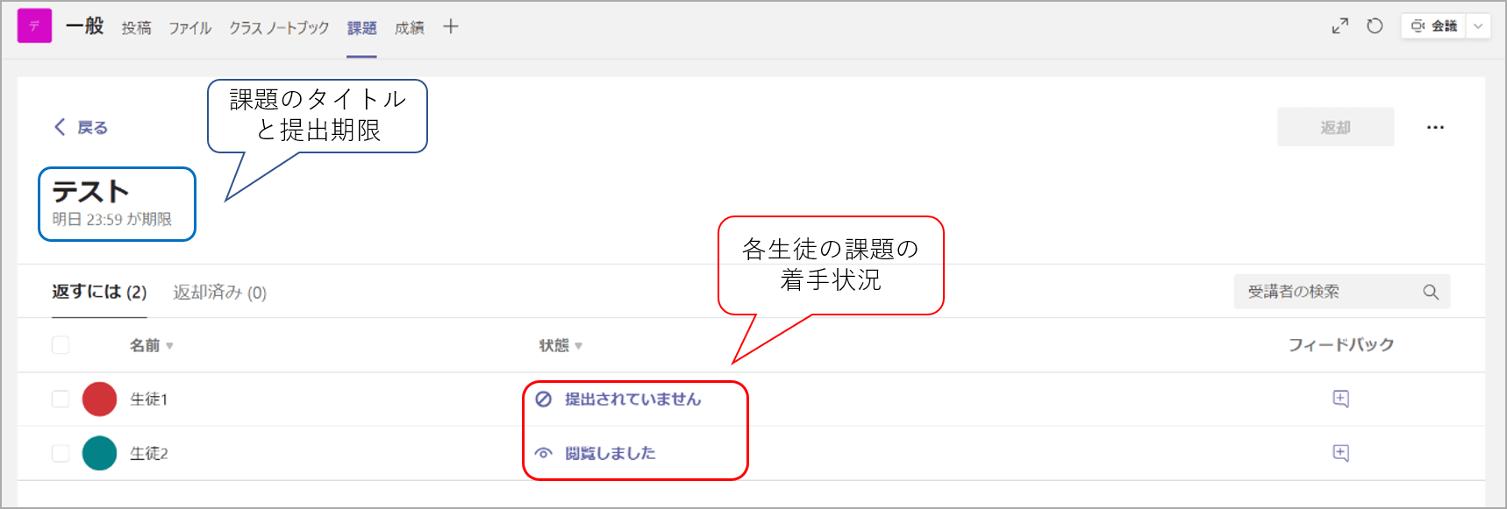Click the search magnifier icon
Screen dimensions: 1507x509
(x=1431, y=292)
